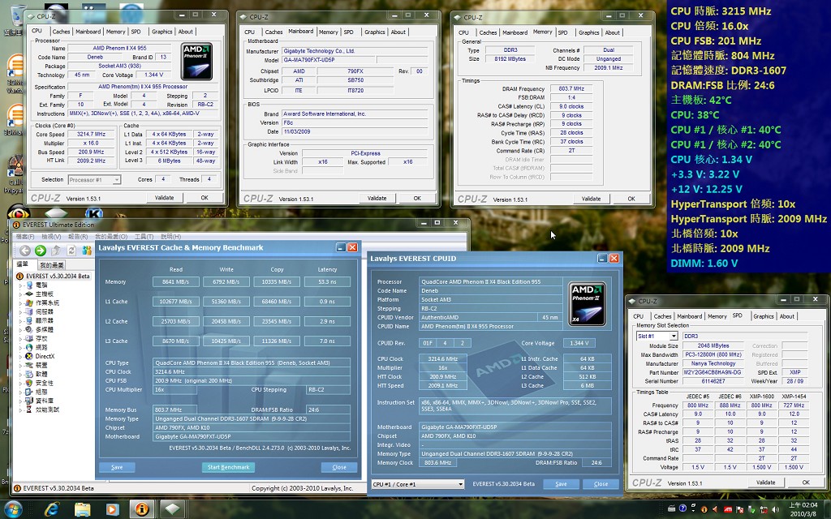Click Validate in CPU-Z Memory window
The height and width of the screenshot is (519, 831).
[x=592, y=199]
